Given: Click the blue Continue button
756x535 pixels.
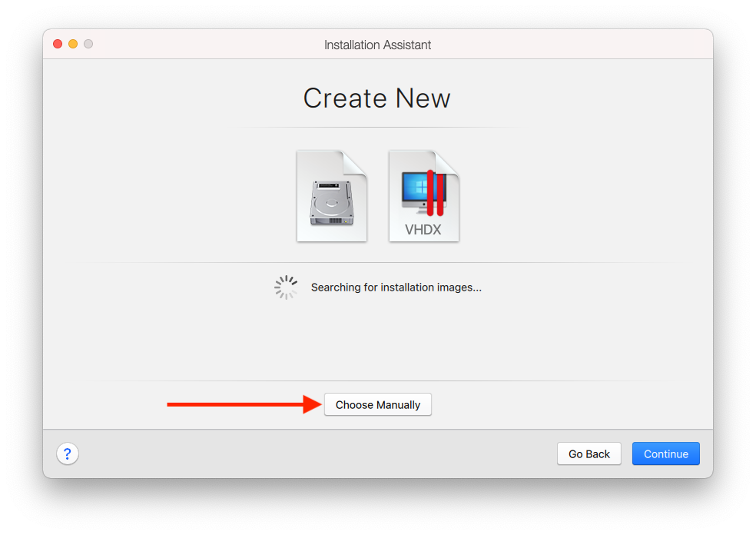Looking at the screenshot, I should (x=665, y=454).
